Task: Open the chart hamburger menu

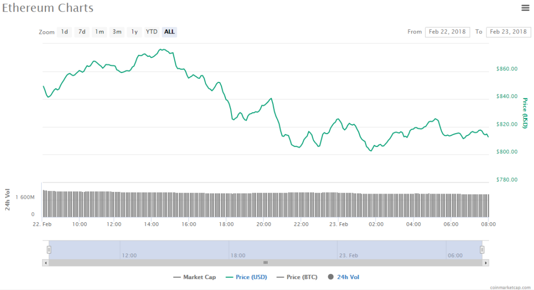Action: (525, 7)
